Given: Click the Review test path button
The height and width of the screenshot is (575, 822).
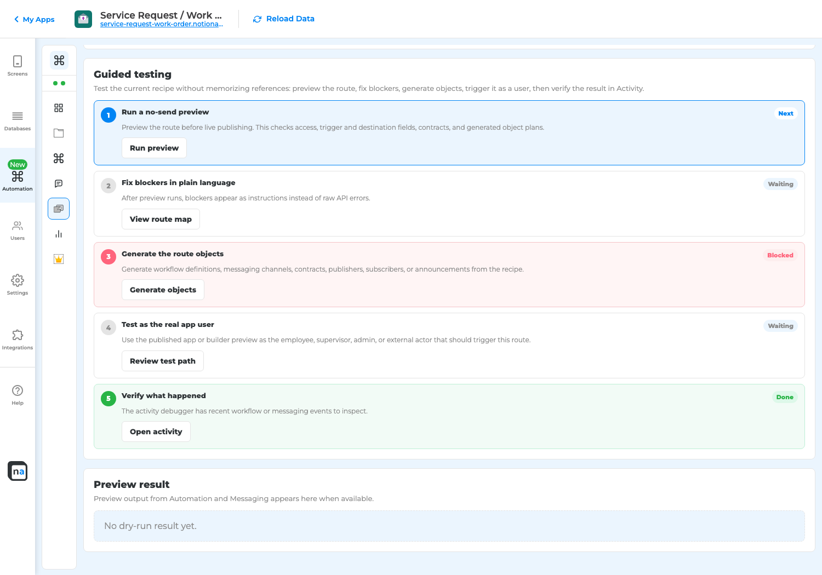Looking at the screenshot, I should point(163,361).
